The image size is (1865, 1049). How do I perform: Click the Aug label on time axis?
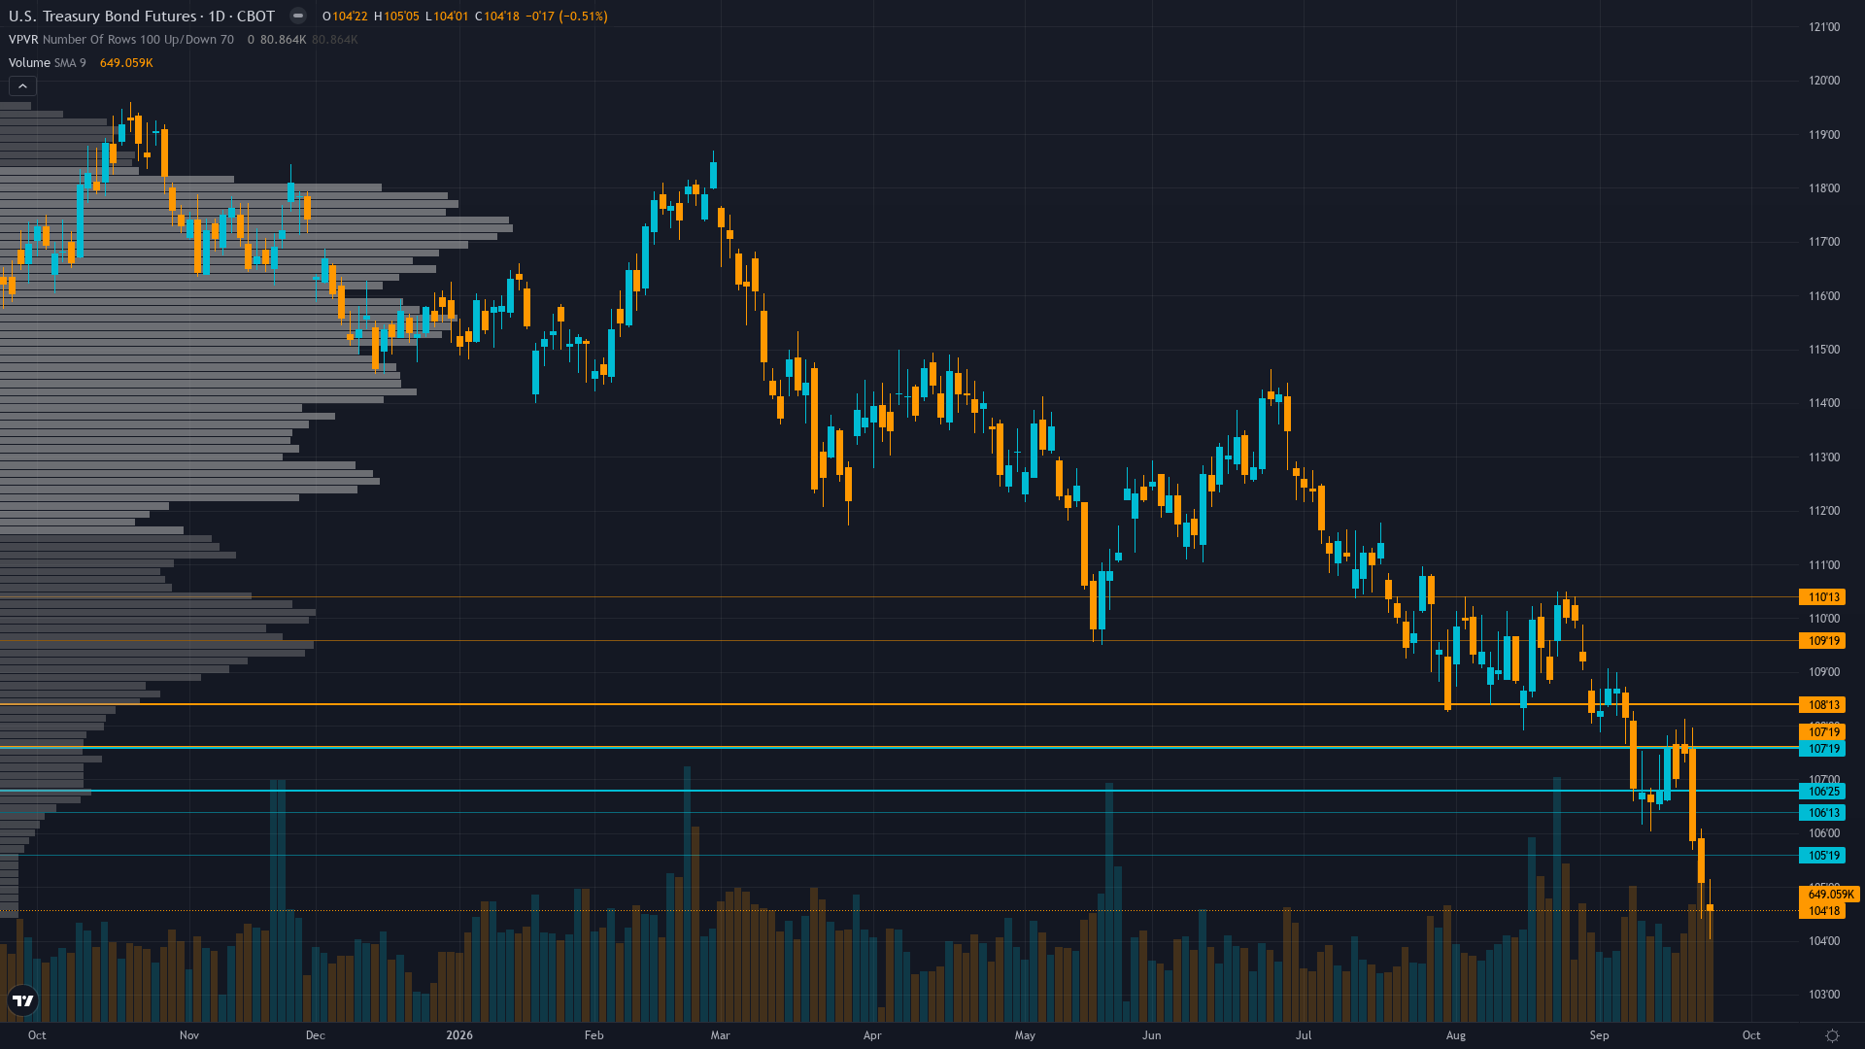coord(1456,1035)
